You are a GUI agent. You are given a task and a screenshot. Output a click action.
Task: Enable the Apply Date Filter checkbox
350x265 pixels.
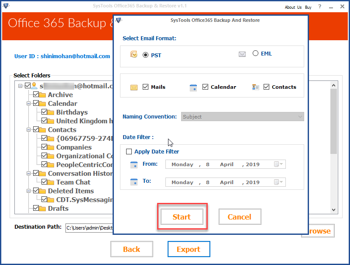pos(129,151)
